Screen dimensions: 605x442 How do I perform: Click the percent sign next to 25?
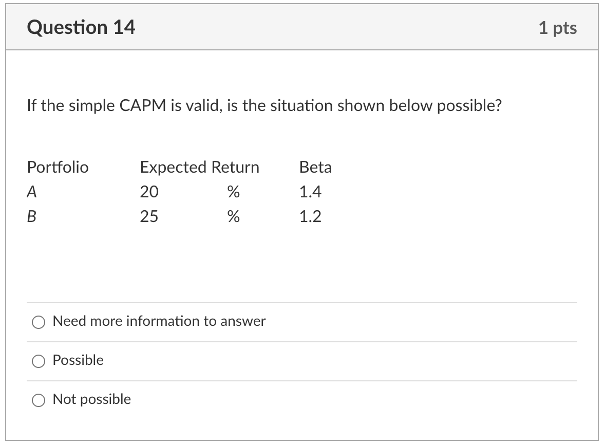point(234,216)
